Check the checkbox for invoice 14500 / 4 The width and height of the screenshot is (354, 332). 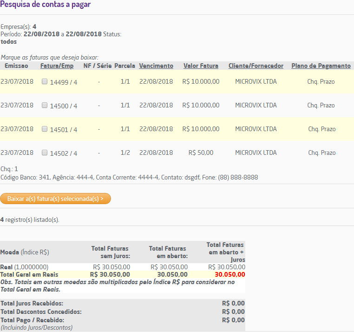45,105
